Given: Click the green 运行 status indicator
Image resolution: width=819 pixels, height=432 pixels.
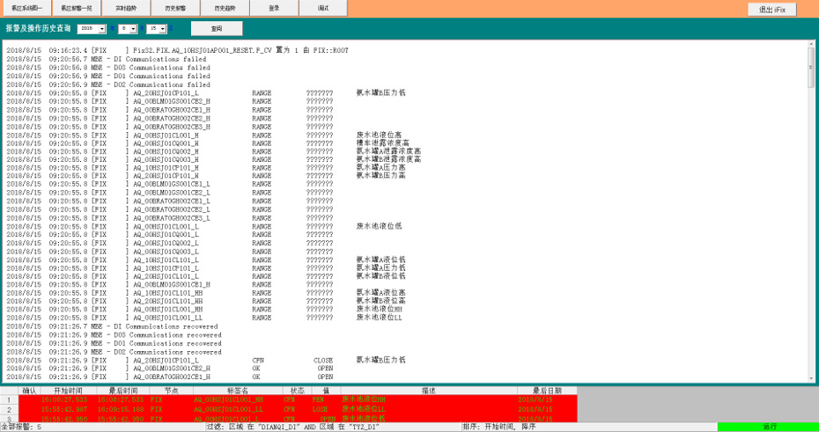Looking at the screenshot, I should (767, 427).
